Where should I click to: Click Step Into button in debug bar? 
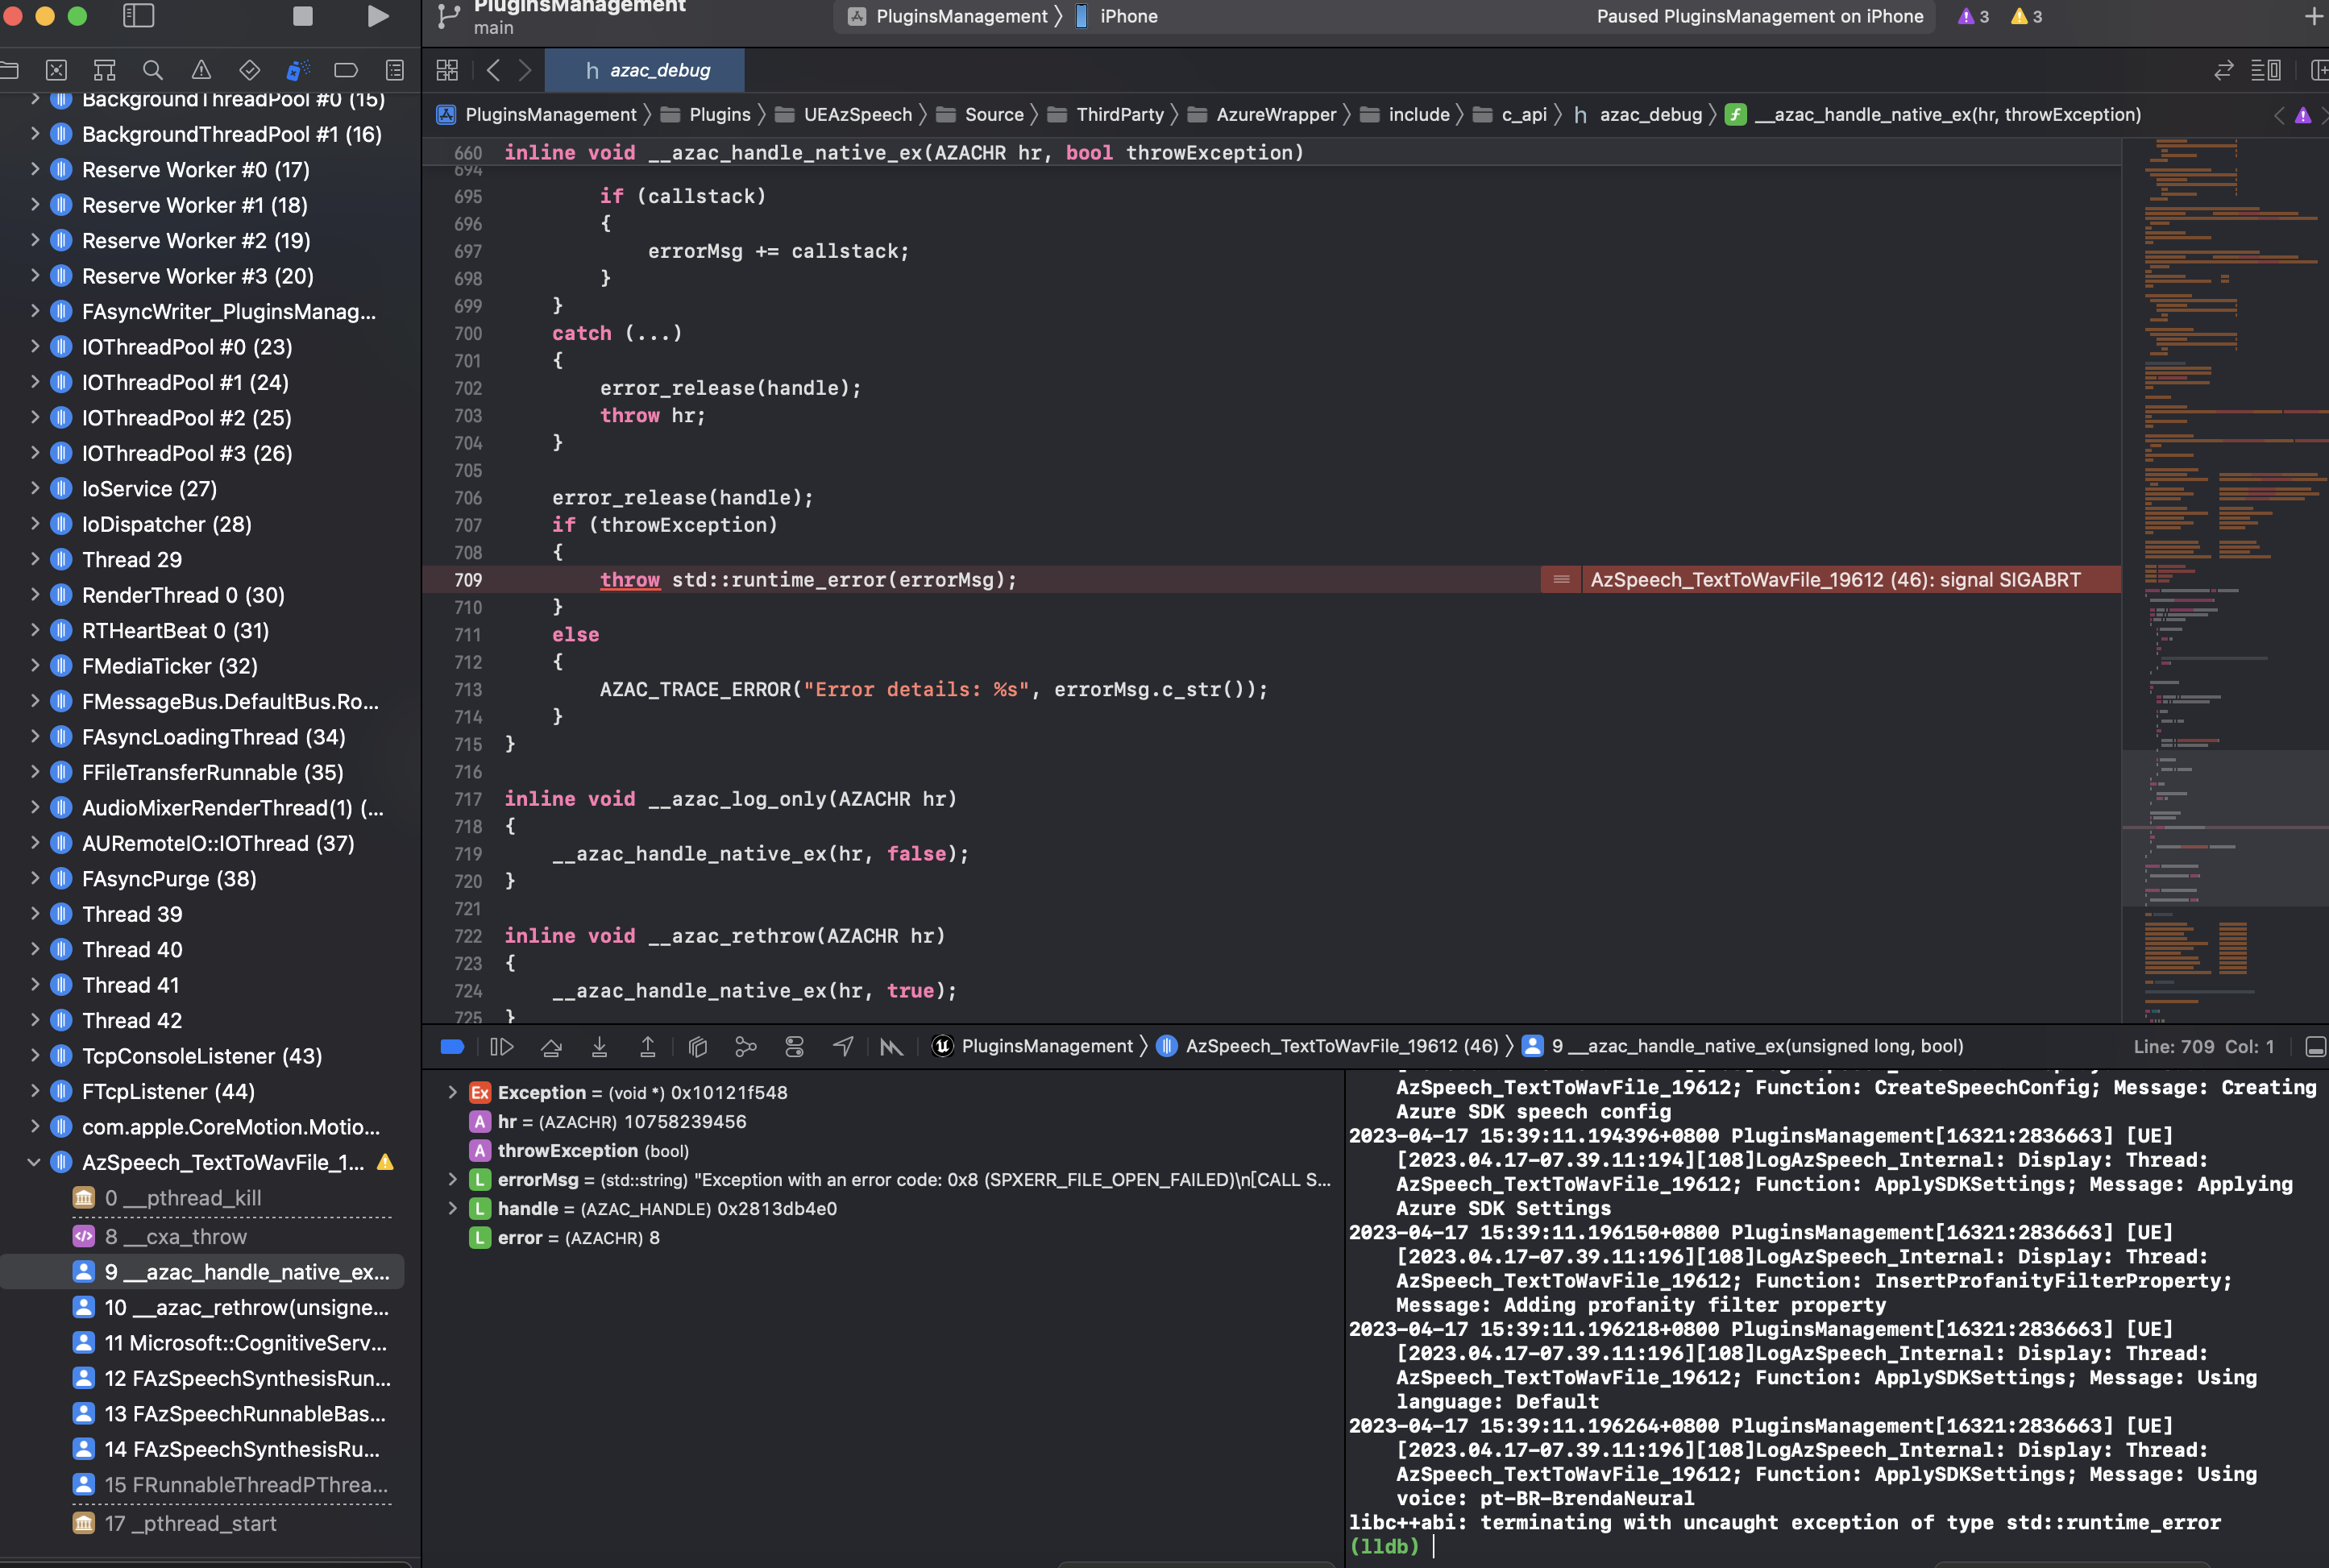[599, 1047]
